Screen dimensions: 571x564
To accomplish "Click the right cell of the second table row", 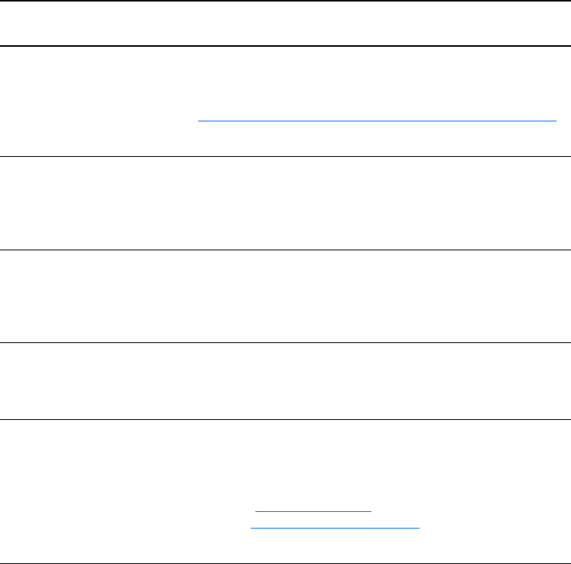I will [377, 204].
